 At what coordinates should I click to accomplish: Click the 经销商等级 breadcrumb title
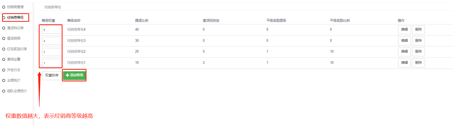(x=53, y=7)
